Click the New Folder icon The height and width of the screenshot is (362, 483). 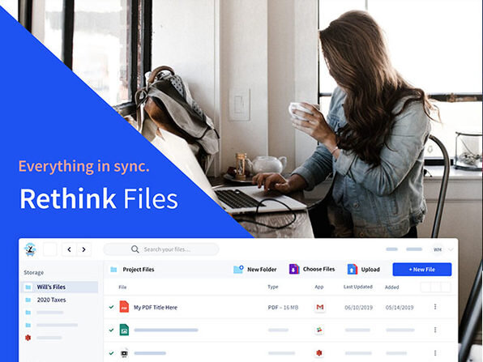pos(238,270)
